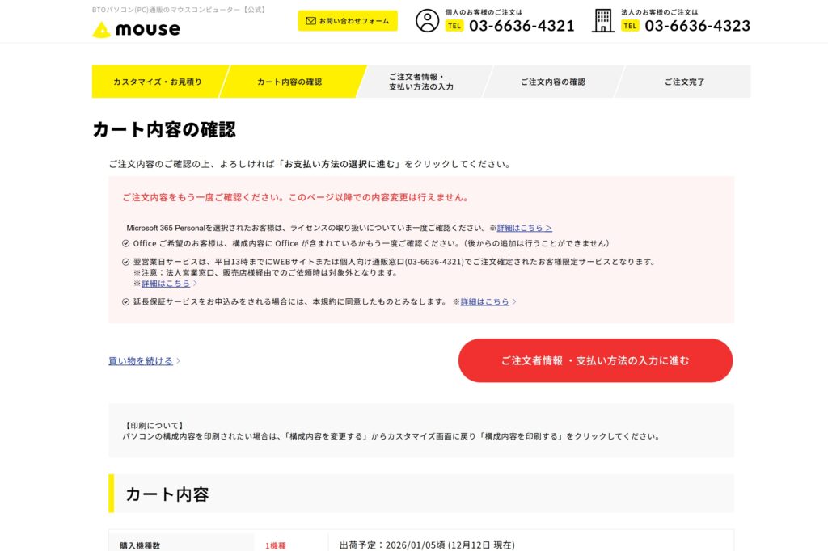The width and height of the screenshot is (828, 551).
Task: Click the yellow TEL badge next to 03-6636-4321
Action: click(x=455, y=25)
